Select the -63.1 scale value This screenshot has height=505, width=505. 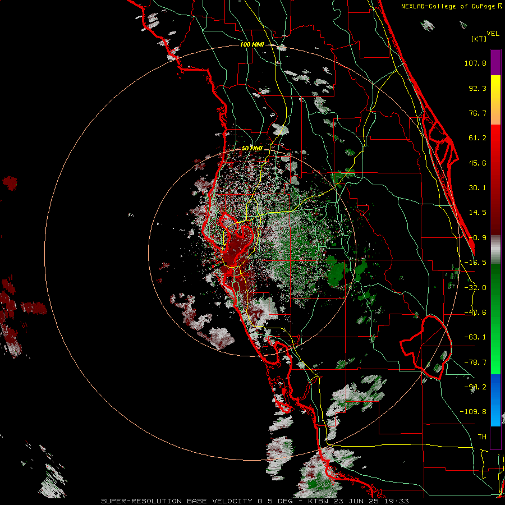pyautogui.click(x=475, y=337)
